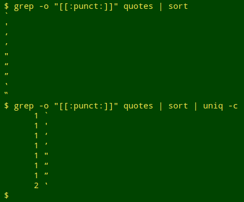Select the quotes filename in first command
Image resolution: width=244 pixels, height=202 pixels.
coord(138,7)
